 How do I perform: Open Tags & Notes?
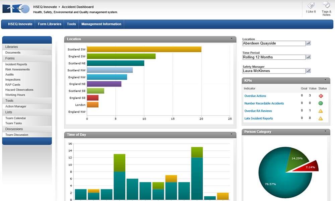[x=326, y=7]
